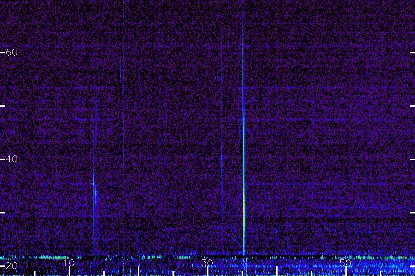Click the "30" horizontal axis label

pos(207,263)
